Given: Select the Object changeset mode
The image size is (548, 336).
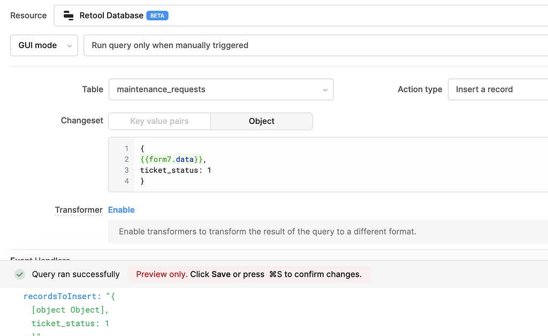Looking at the screenshot, I should (261, 121).
